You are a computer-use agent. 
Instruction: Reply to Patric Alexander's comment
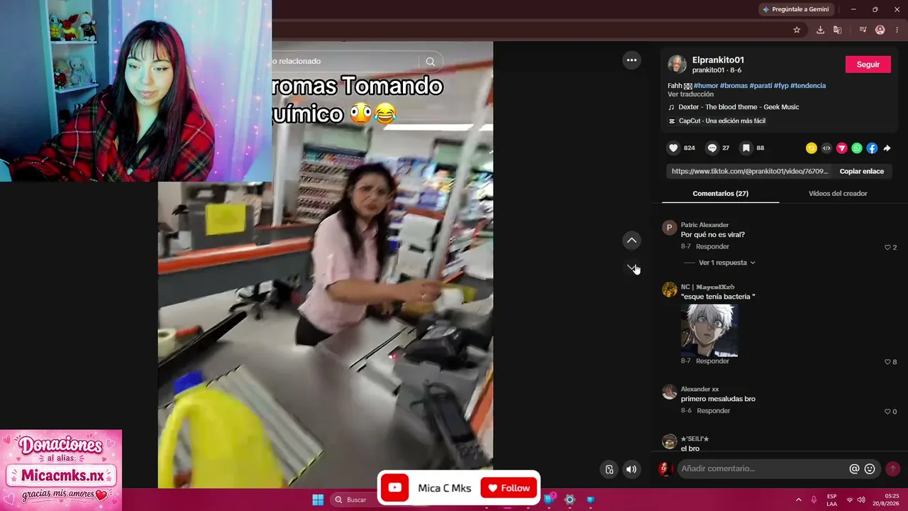[x=712, y=247]
